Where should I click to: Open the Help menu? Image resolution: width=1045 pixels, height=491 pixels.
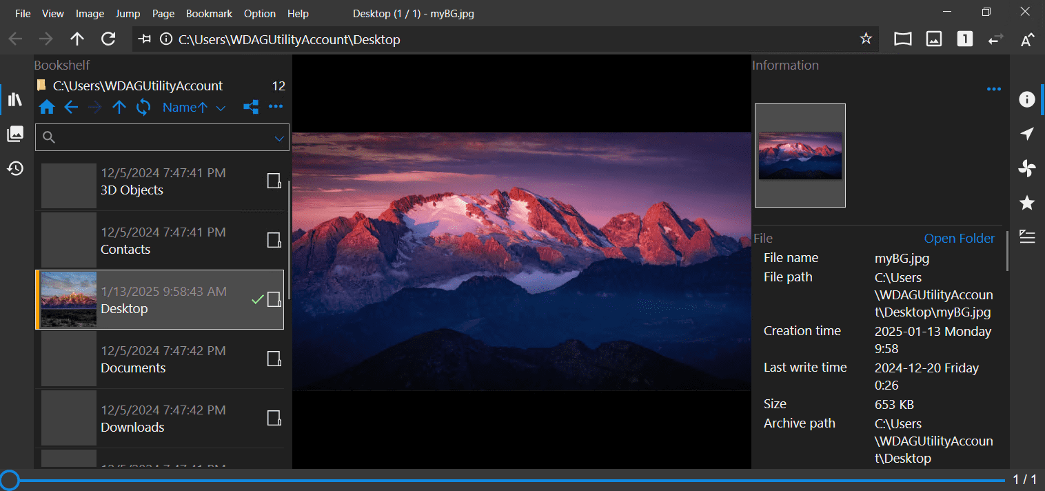[298, 13]
